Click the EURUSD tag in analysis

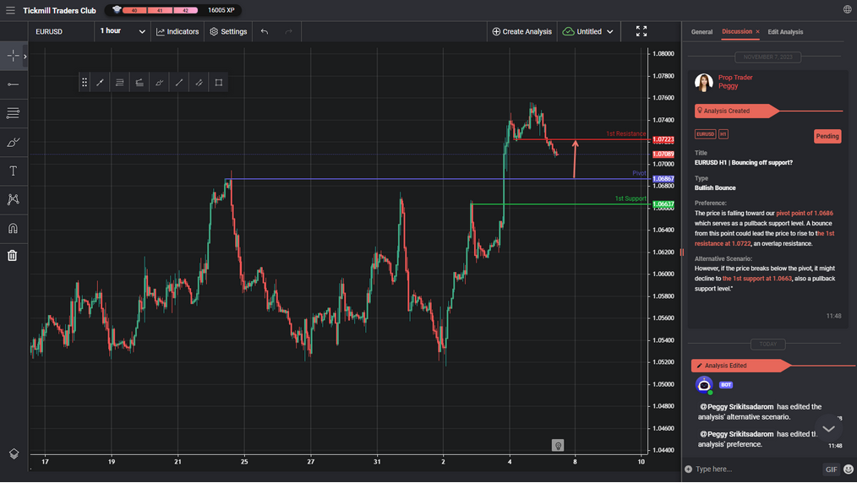(705, 134)
